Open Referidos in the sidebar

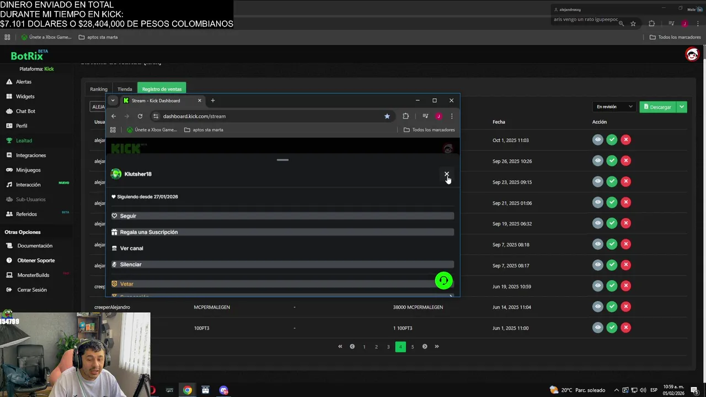26,214
